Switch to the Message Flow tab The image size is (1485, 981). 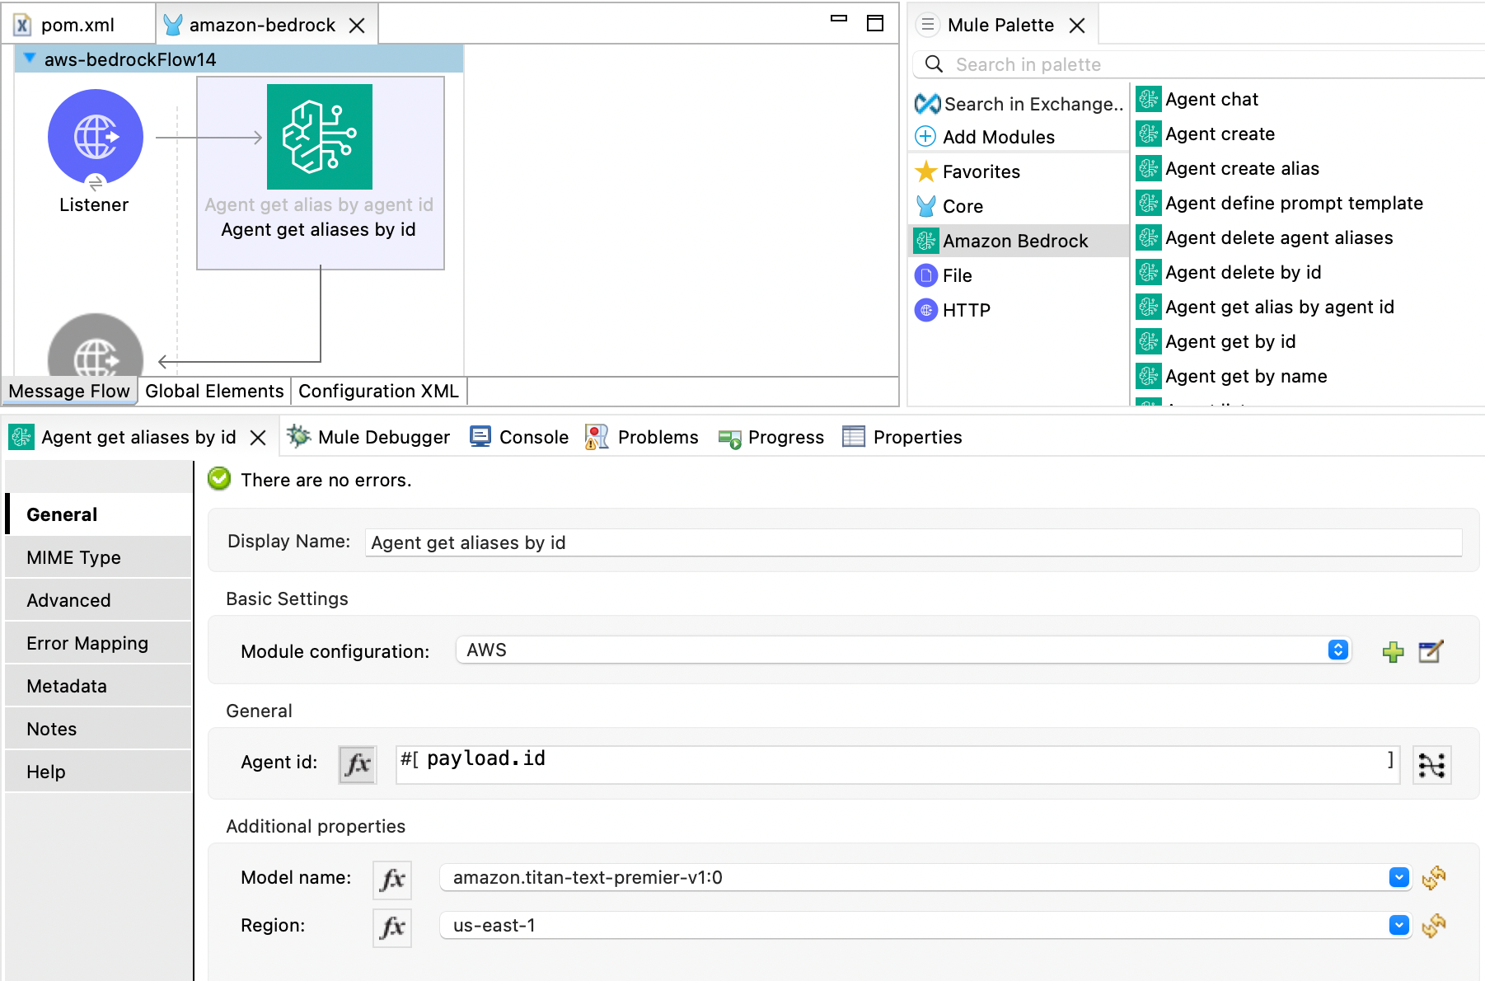tap(69, 391)
